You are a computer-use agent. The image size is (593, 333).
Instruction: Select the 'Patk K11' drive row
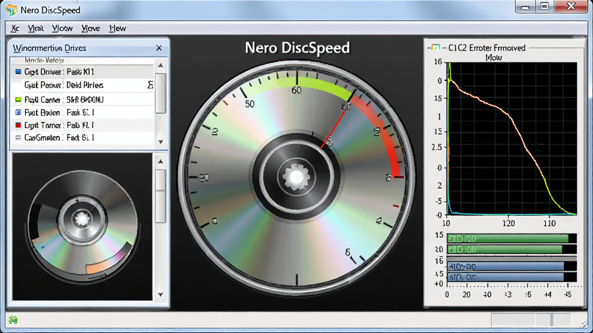[x=82, y=72]
